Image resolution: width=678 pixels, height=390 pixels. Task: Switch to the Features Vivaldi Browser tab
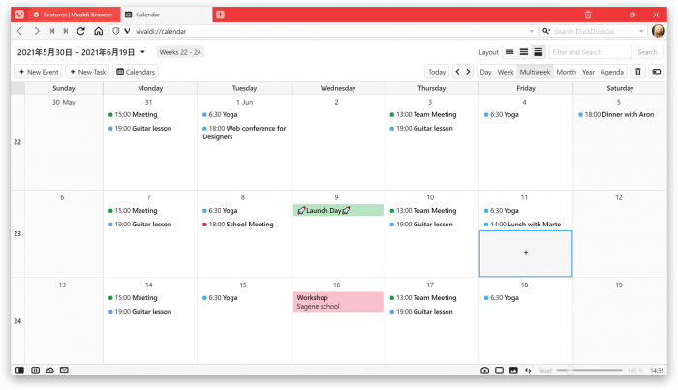coord(73,15)
